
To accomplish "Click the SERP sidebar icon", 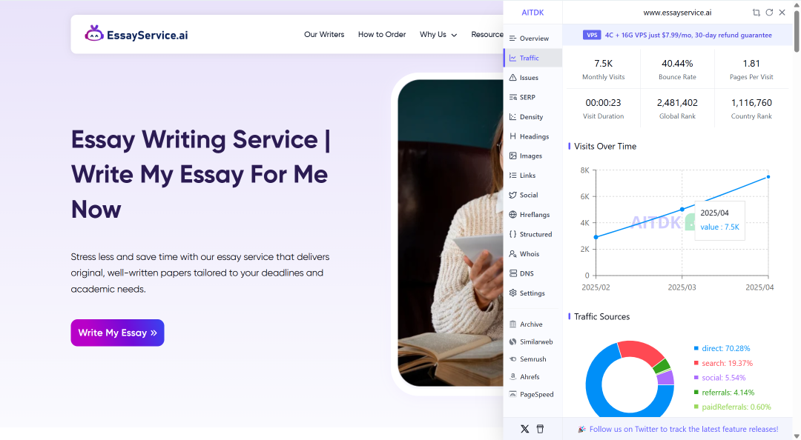I will pos(513,97).
